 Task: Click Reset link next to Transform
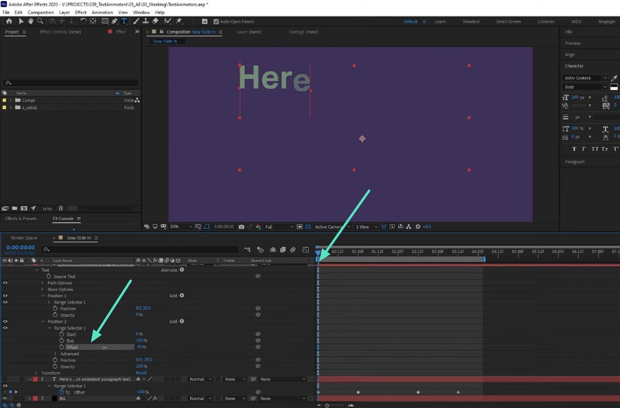[x=141, y=373]
